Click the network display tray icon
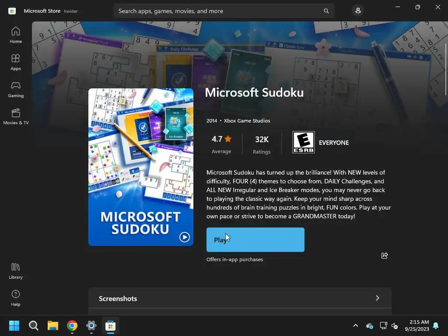Viewport: 448px width, 336px height. 383,325
